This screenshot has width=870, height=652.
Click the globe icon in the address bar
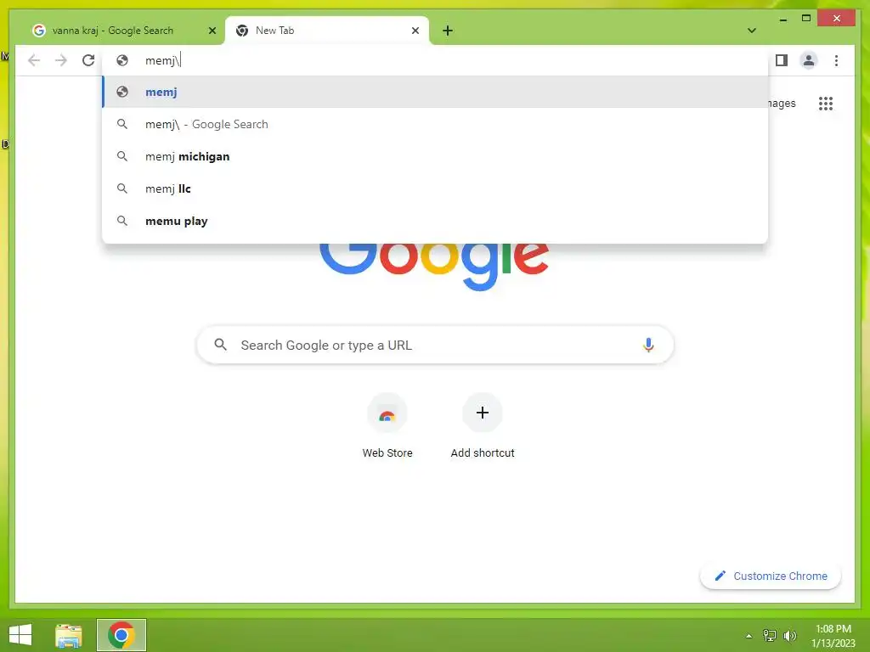122,60
